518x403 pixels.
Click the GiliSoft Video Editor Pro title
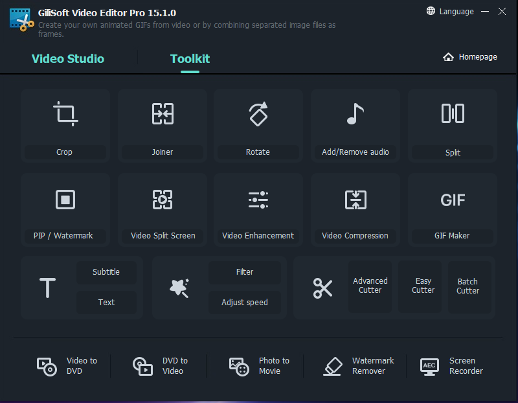coord(107,13)
